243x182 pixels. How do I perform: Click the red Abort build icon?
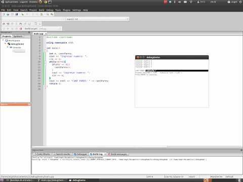pos(21,29)
